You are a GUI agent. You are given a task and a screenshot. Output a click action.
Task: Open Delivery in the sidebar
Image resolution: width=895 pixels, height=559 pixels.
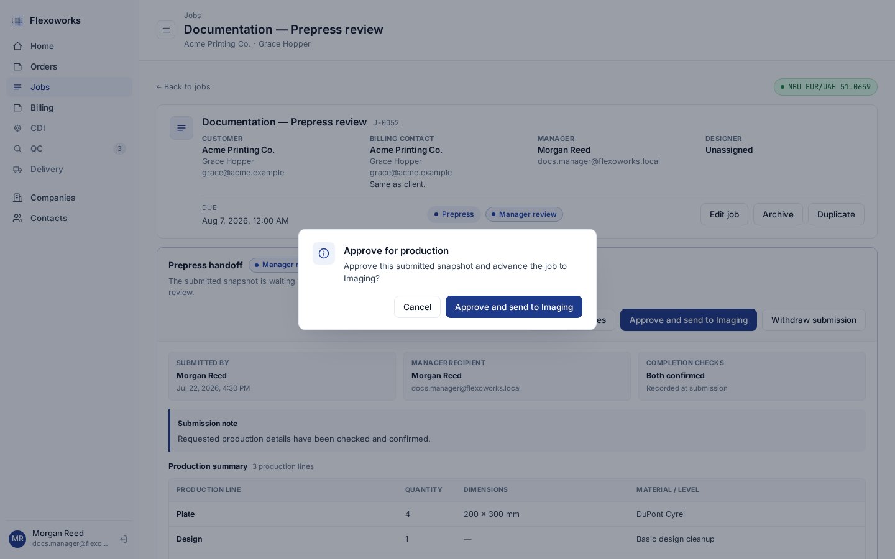[69, 169]
